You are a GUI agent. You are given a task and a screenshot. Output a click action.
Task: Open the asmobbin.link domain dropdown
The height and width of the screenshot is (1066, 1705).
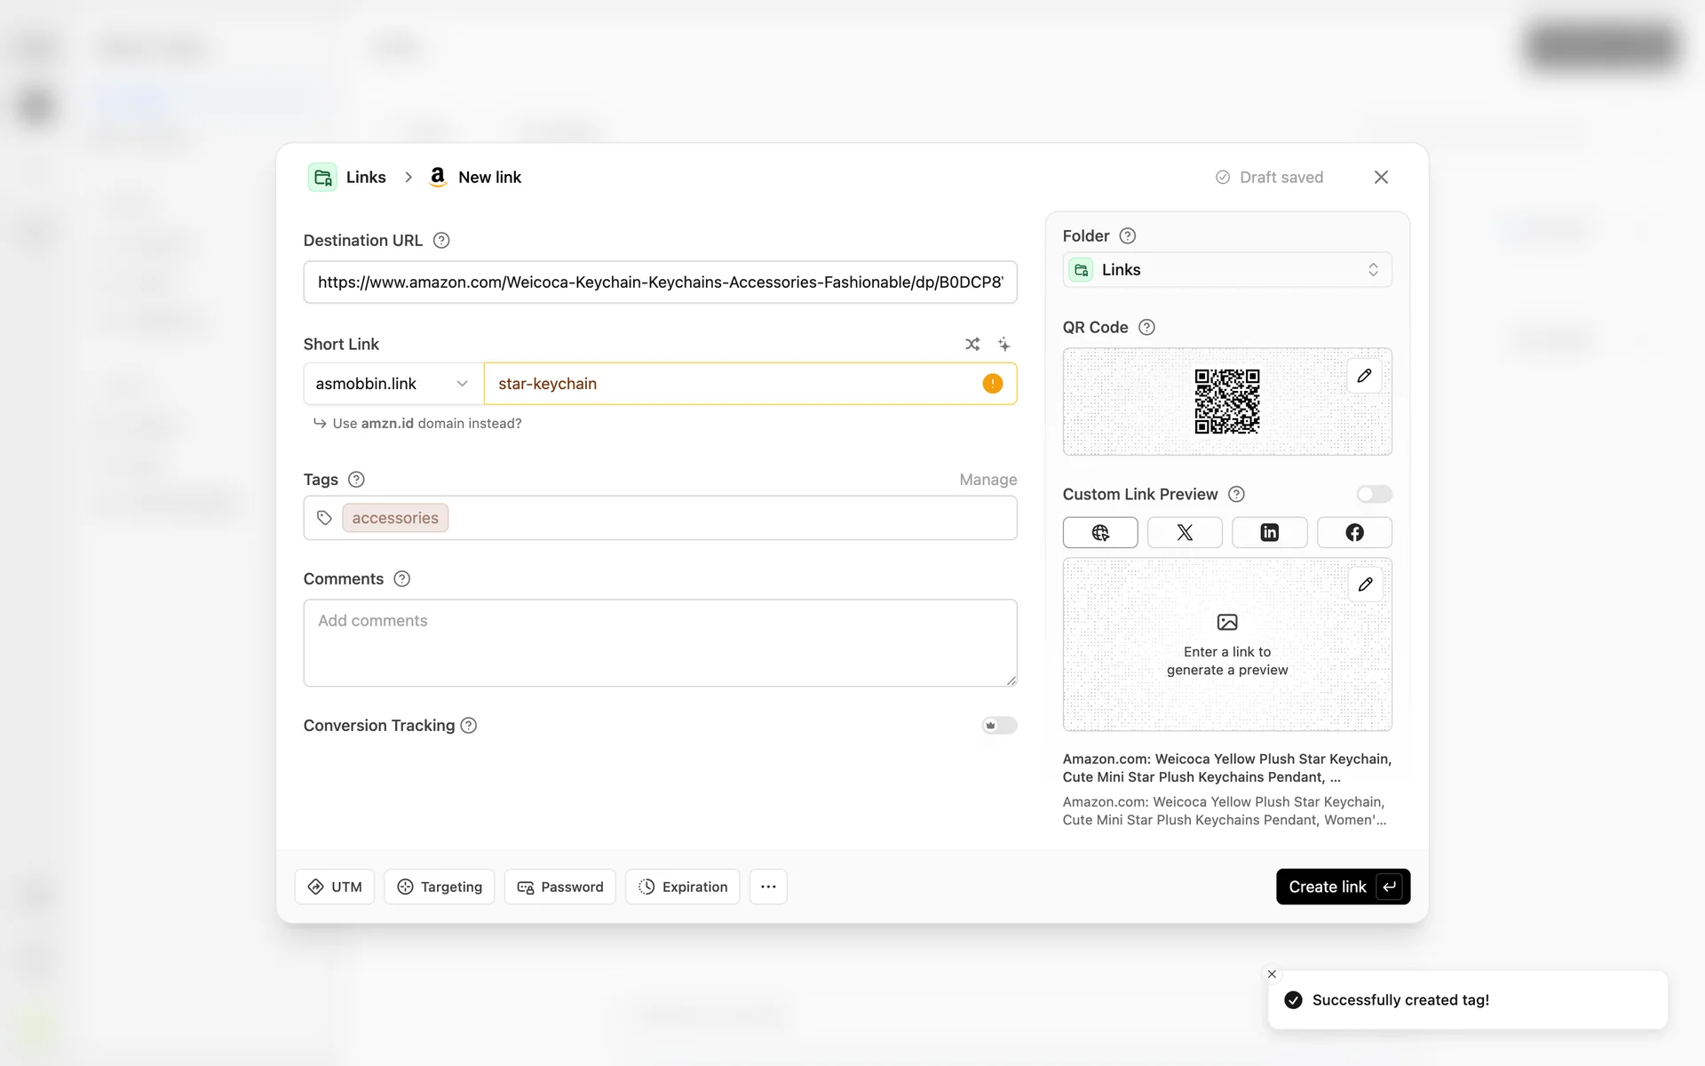pyautogui.click(x=393, y=384)
